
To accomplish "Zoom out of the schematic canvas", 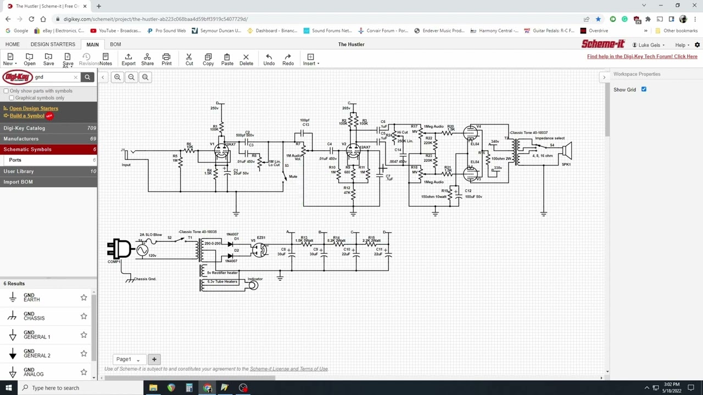I will click(x=131, y=77).
